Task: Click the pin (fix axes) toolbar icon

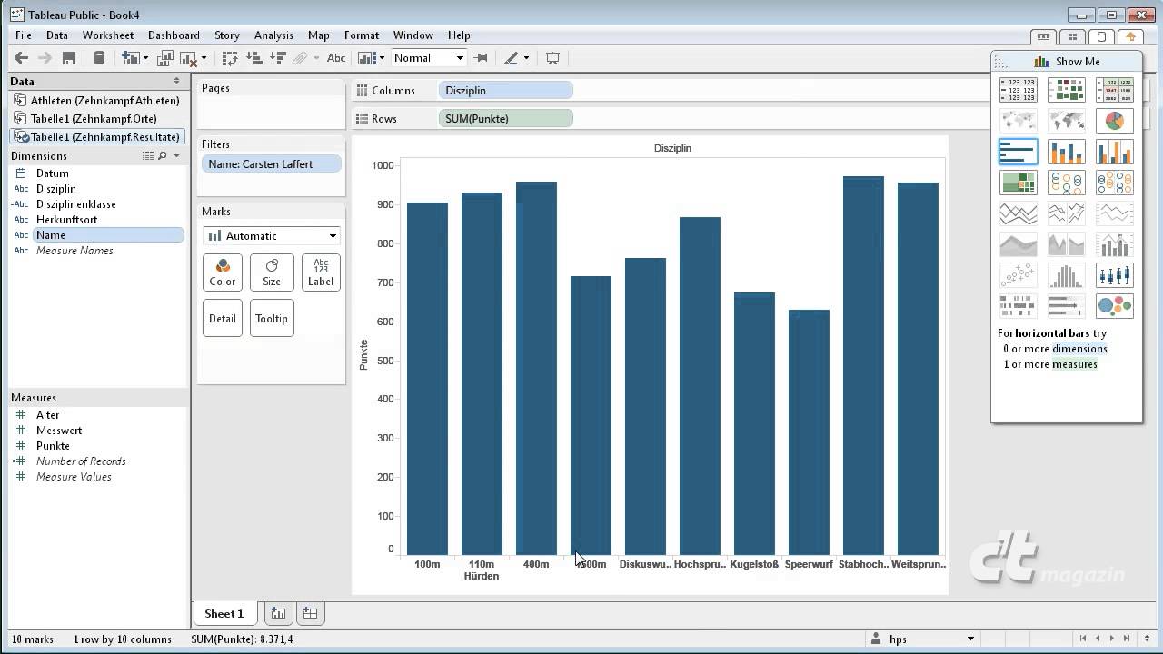Action: pyautogui.click(x=482, y=58)
